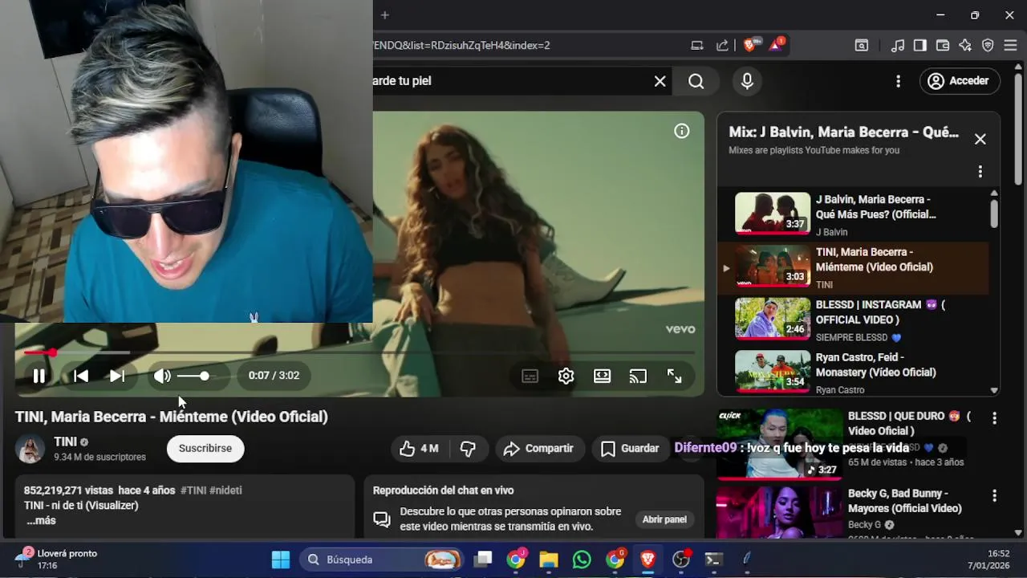The height and width of the screenshot is (578, 1027).
Task: Click the #nideti hashtag
Action: click(x=225, y=490)
